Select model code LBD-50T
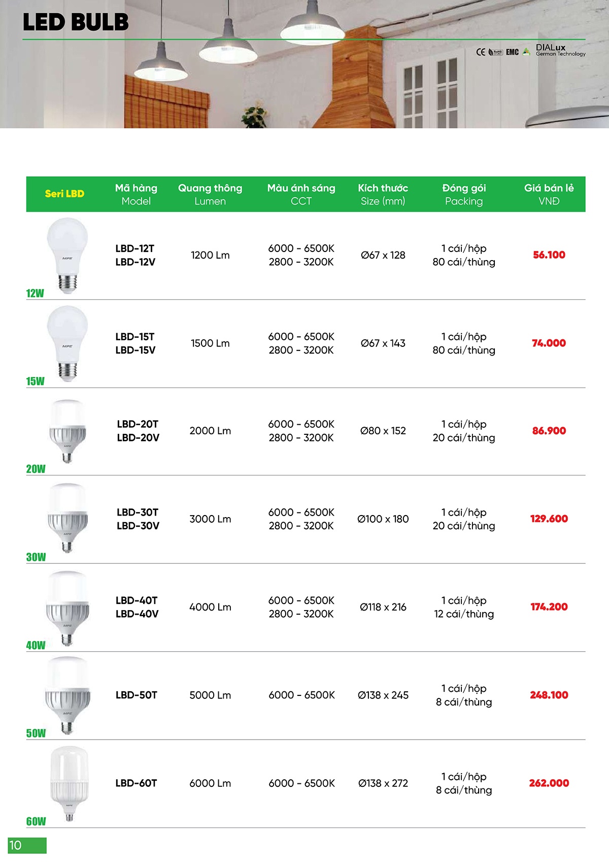 (137, 695)
